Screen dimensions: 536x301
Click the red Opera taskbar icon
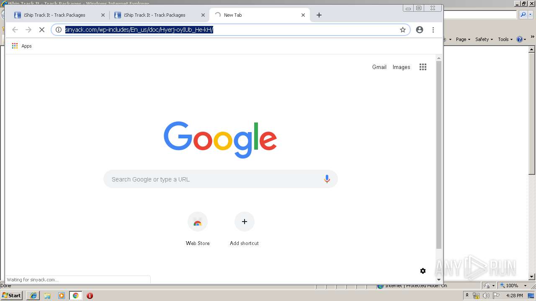click(90, 296)
